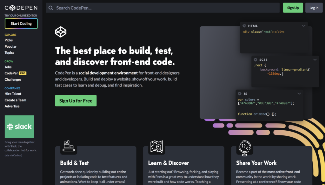Screen dimensions: 325x185
Task: Expand the JS panel chevron
Action: [x=299, y=93]
